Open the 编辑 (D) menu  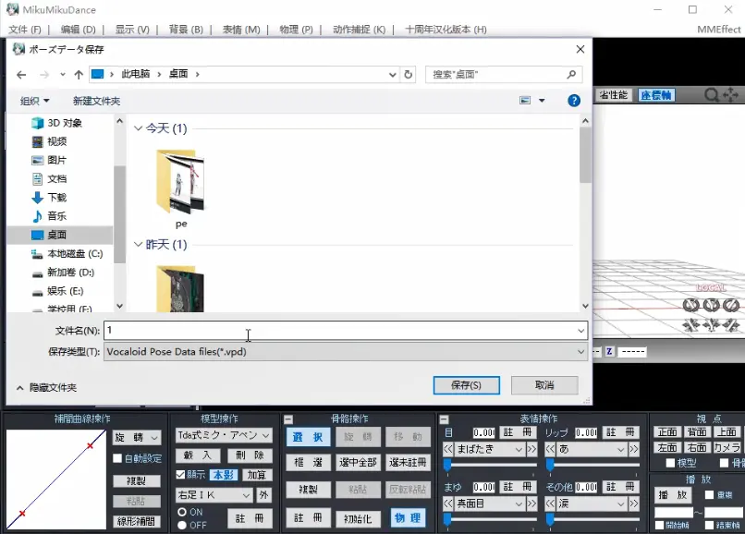pyautogui.click(x=79, y=30)
